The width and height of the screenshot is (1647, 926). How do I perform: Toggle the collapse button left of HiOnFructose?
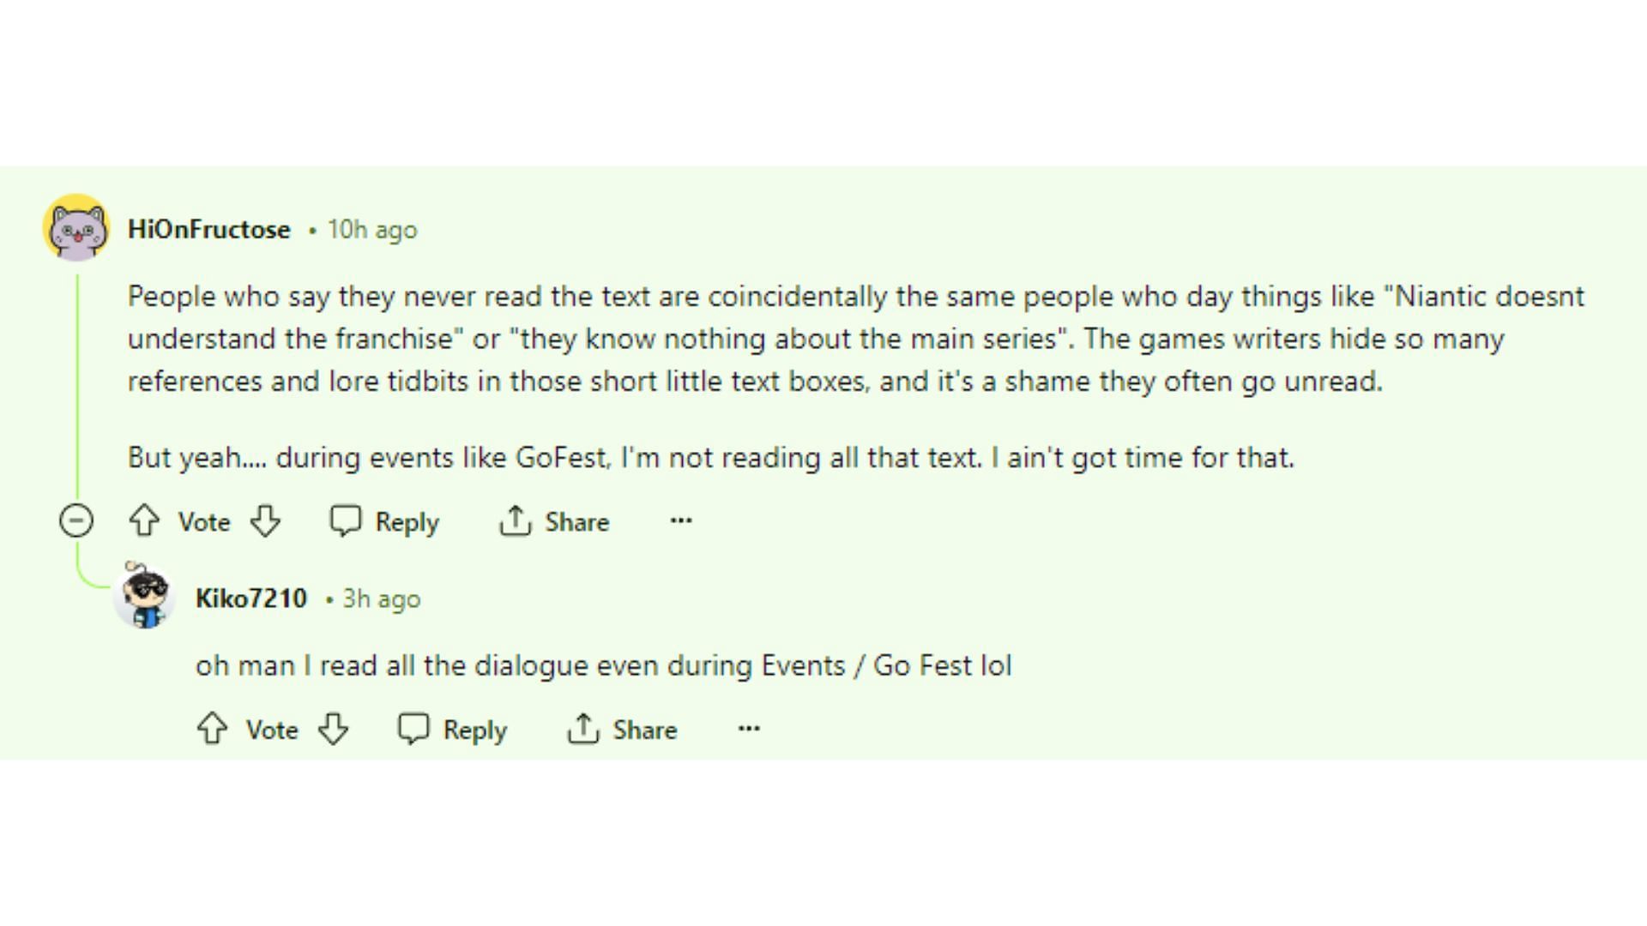click(x=74, y=520)
